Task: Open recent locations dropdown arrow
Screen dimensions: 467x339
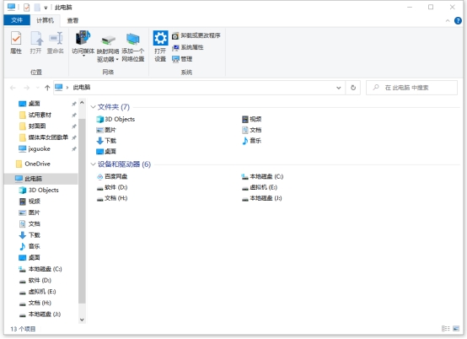Action: (38, 88)
